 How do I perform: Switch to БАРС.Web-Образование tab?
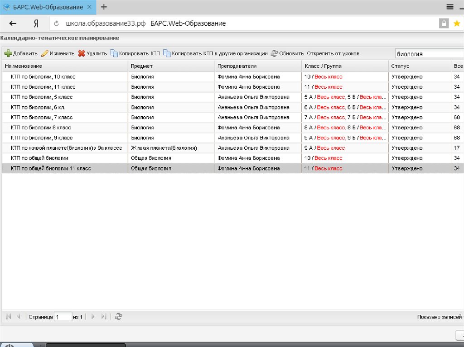tap(45, 7)
